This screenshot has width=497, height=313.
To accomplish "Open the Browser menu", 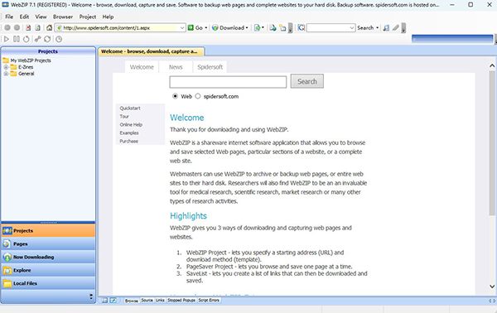I will (63, 17).
